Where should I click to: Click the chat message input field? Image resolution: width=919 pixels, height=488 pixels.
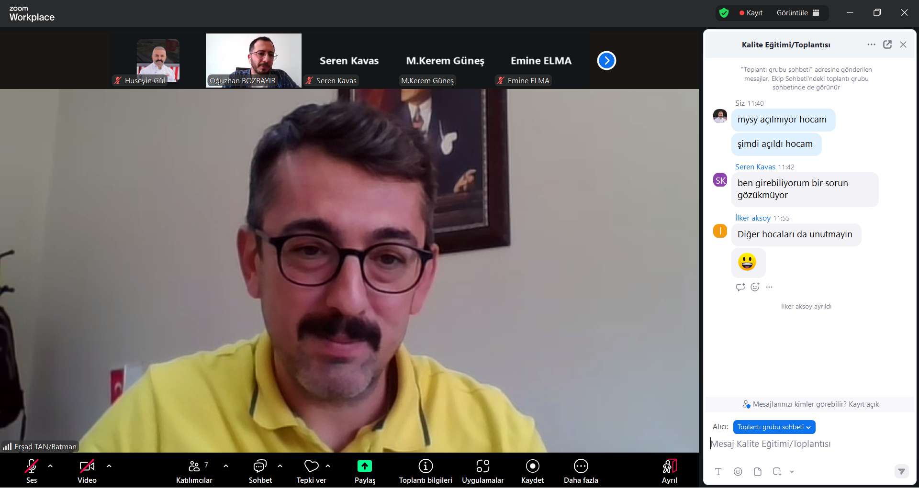[x=804, y=444]
